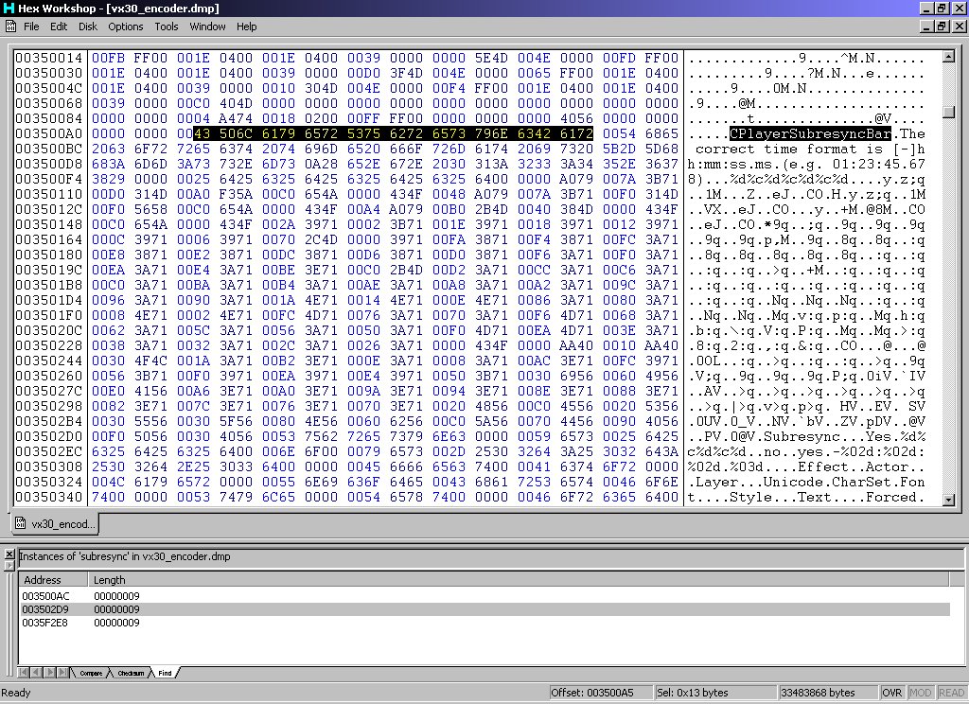Select the 003502D9 address result row
The image size is (969, 704).
[x=485, y=609]
